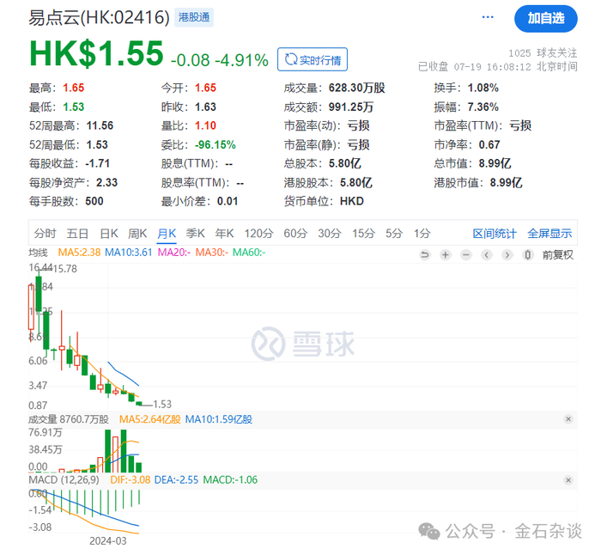The image size is (601, 555).
Task: Click the 港股通 tag
Action: (194, 17)
